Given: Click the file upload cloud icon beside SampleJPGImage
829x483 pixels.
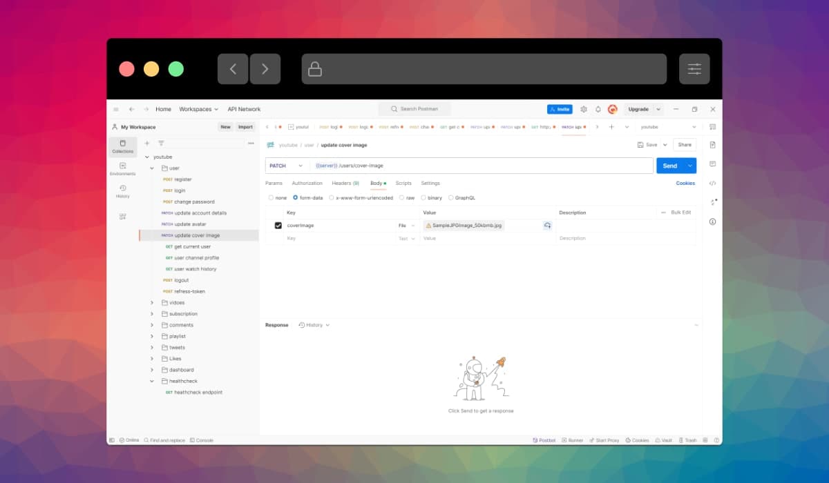Looking at the screenshot, I should pos(547,225).
